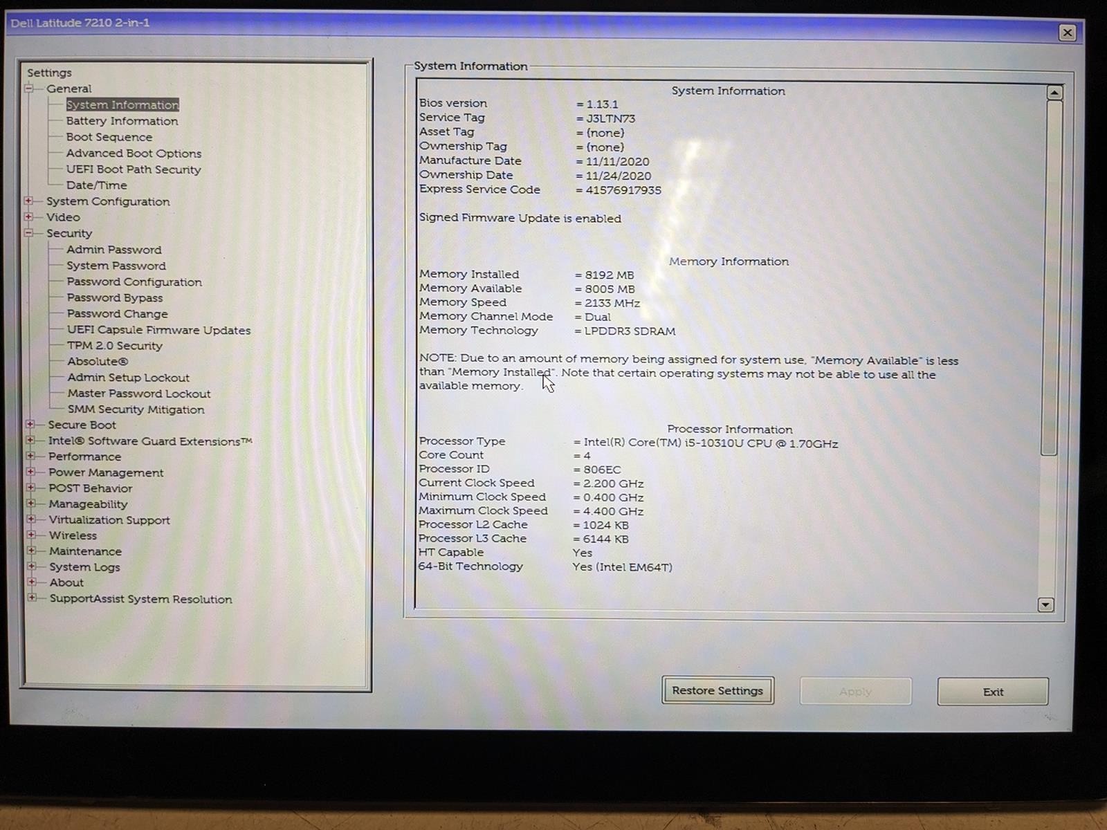Select System Information in the tree

tap(122, 104)
